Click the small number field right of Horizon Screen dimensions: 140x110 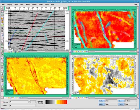coord(33,102)
